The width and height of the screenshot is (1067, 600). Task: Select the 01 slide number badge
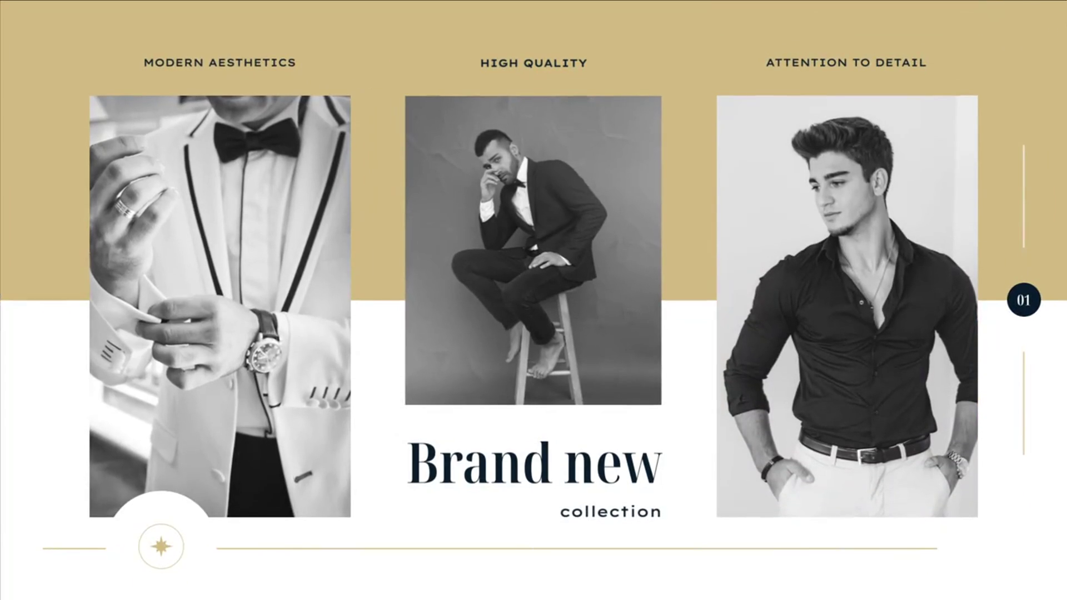(1024, 300)
